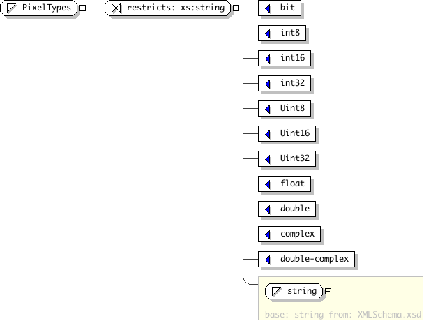
Task: Select the restricts: xs:string node
Action: (168, 8)
